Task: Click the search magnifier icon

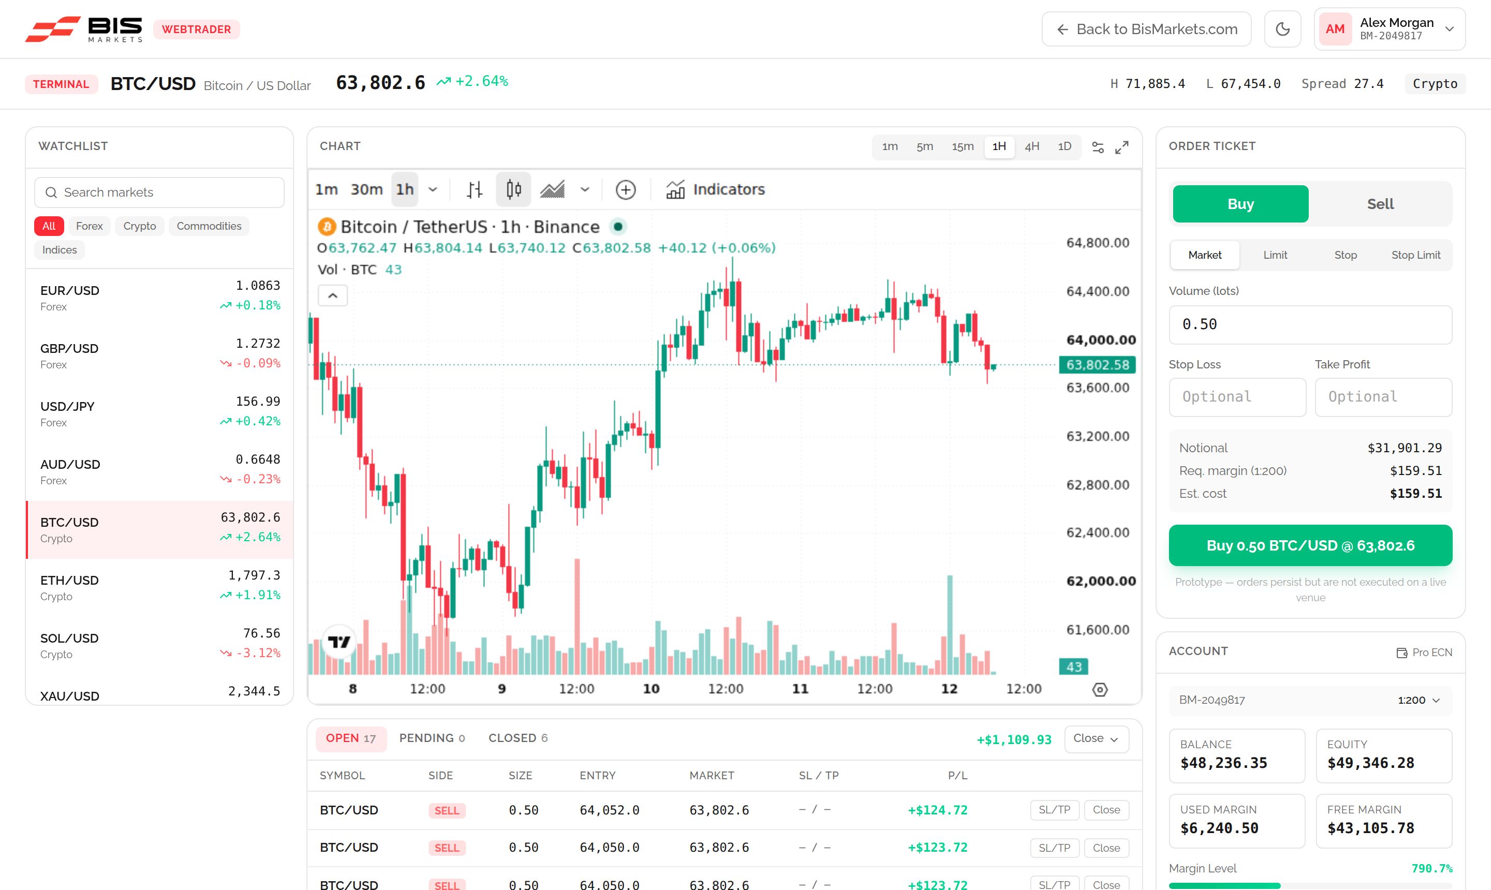Action: 51,192
